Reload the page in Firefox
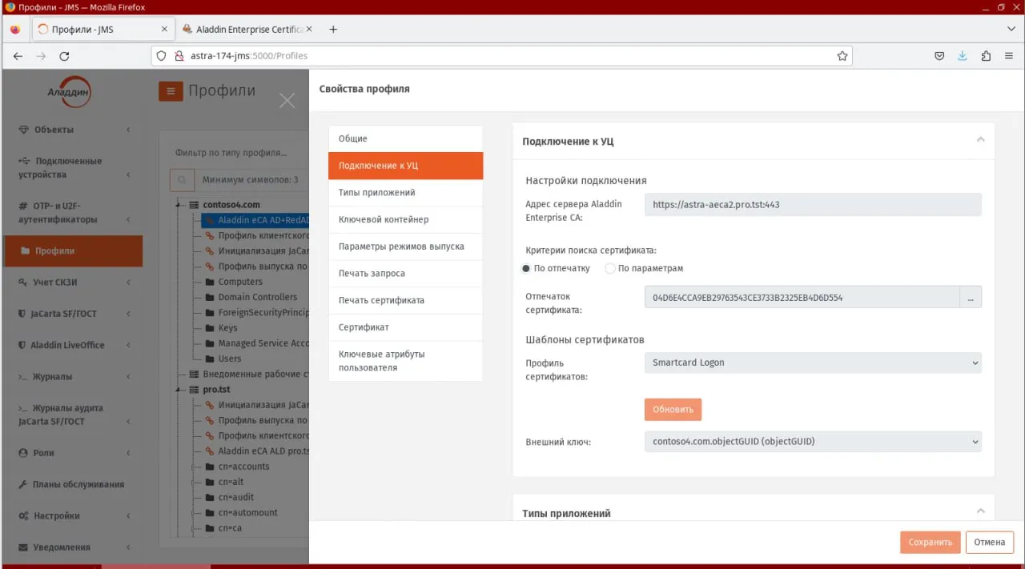Image resolution: width=1025 pixels, height=569 pixels. click(65, 56)
